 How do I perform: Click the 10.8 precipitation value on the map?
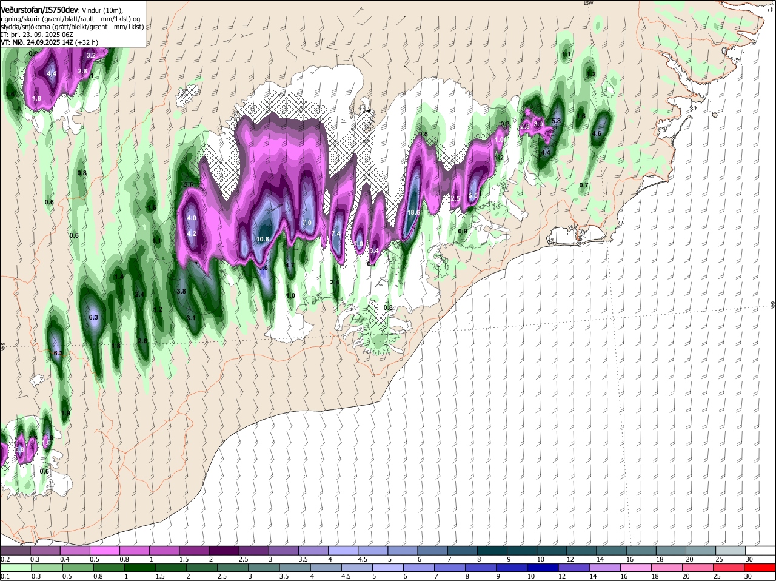263,240
